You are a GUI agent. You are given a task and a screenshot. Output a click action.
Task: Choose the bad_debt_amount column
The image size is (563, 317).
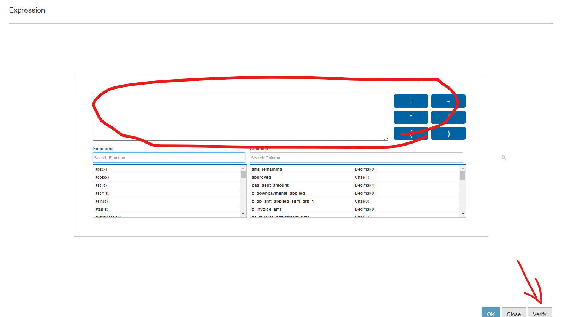pos(270,185)
